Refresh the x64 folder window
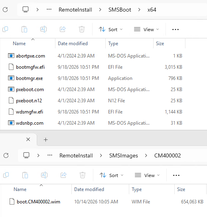207x217 pixels. pyautogui.click(x=5, y=10)
